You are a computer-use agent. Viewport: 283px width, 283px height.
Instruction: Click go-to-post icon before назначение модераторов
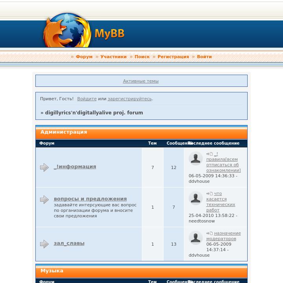(x=209, y=233)
